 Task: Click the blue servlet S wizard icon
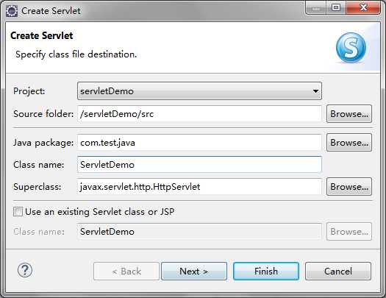click(351, 47)
